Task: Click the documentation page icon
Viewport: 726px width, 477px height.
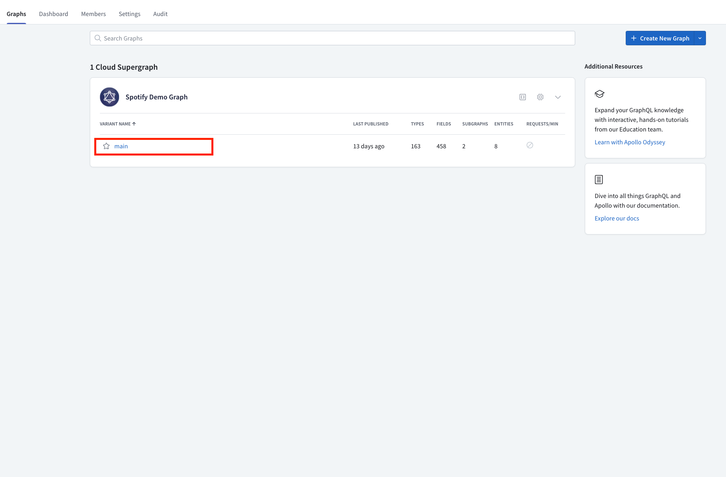Action: (x=599, y=180)
